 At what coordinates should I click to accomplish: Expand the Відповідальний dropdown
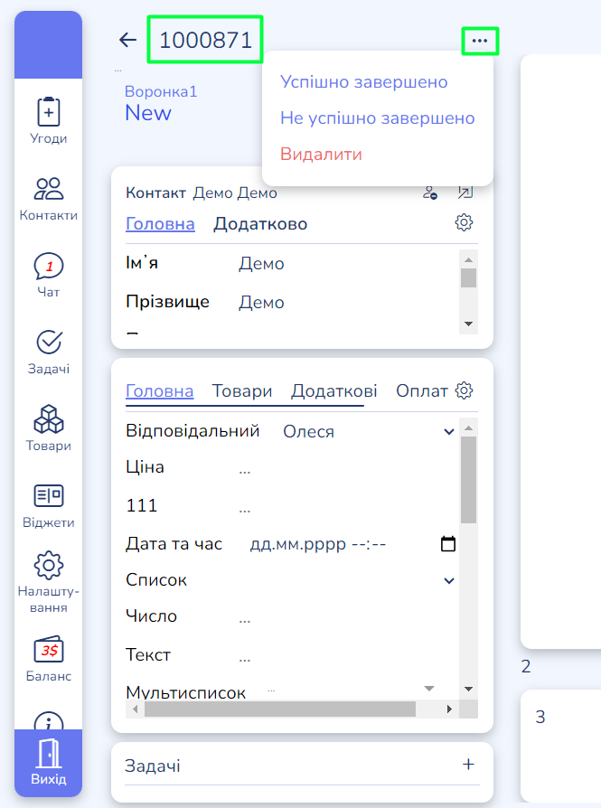(x=449, y=432)
